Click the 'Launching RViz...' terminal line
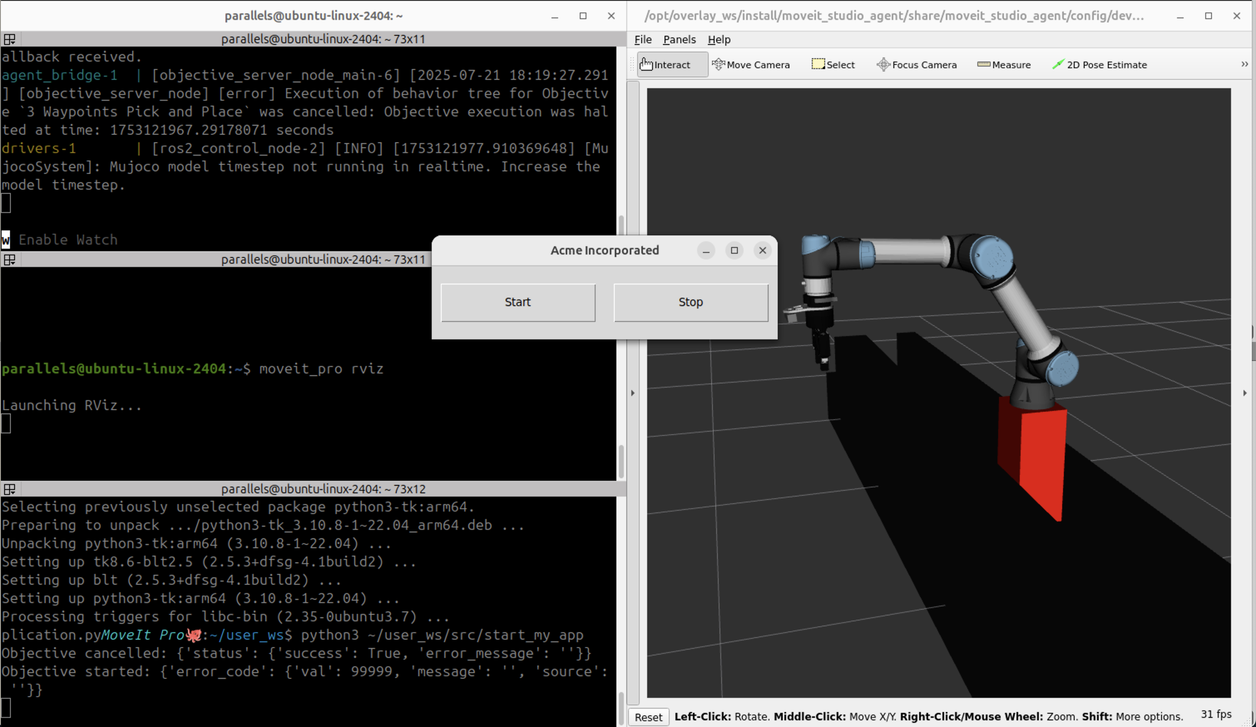Image resolution: width=1256 pixels, height=727 pixels. tap(72, 405)
